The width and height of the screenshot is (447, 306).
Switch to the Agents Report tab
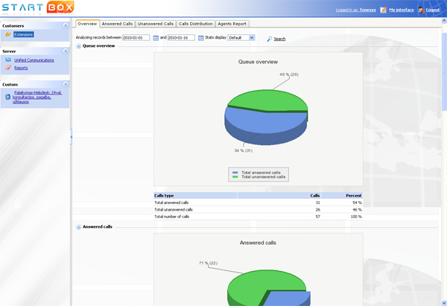point(232,24)
